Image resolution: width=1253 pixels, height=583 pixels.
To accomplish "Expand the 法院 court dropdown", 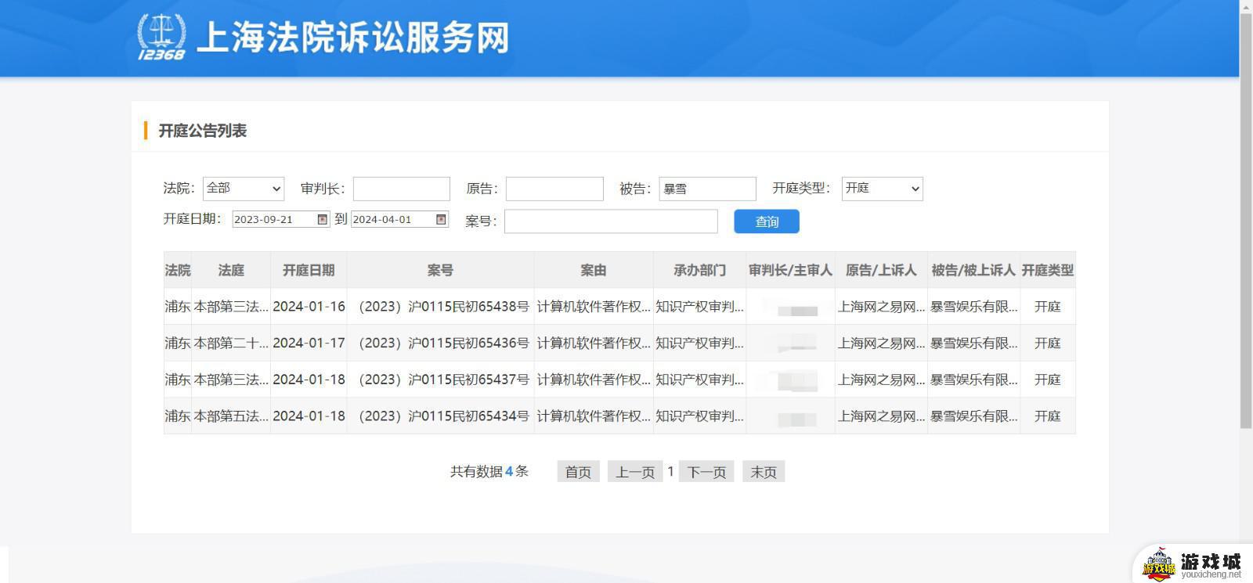I will [244, 189].
